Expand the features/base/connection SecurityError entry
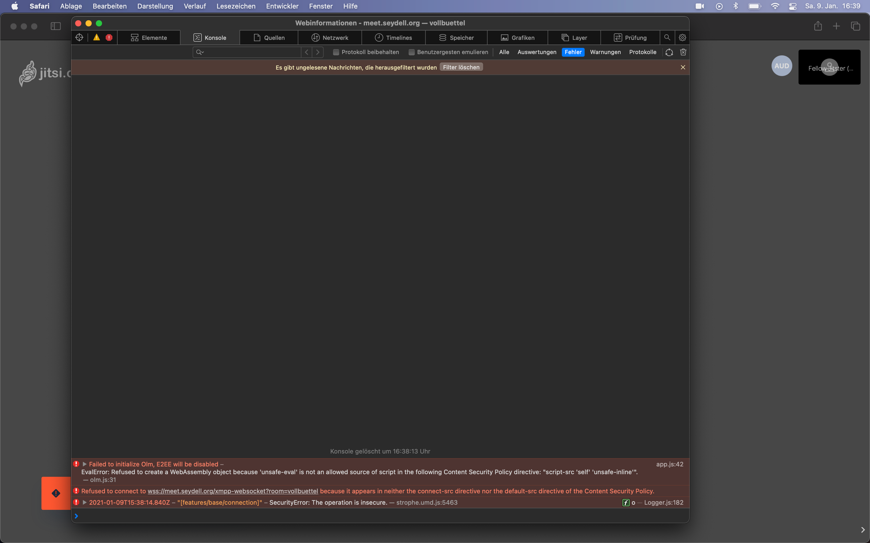 coord(85,502)
